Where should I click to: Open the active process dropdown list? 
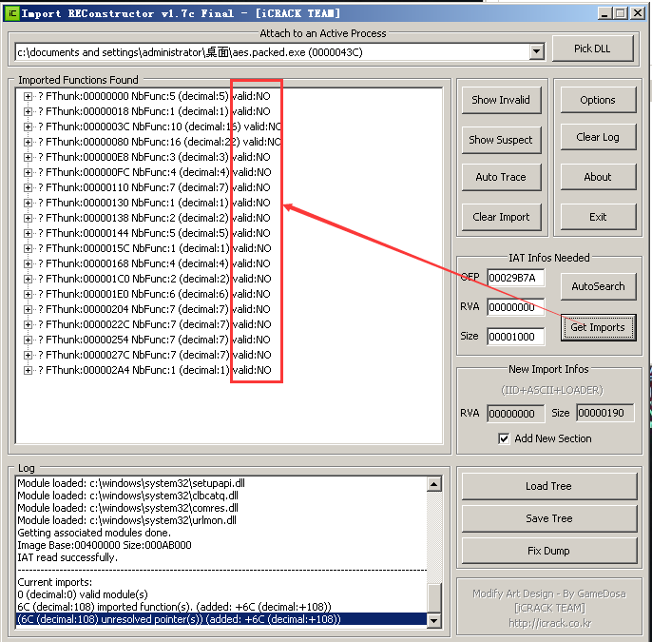[x=537, y=52]
